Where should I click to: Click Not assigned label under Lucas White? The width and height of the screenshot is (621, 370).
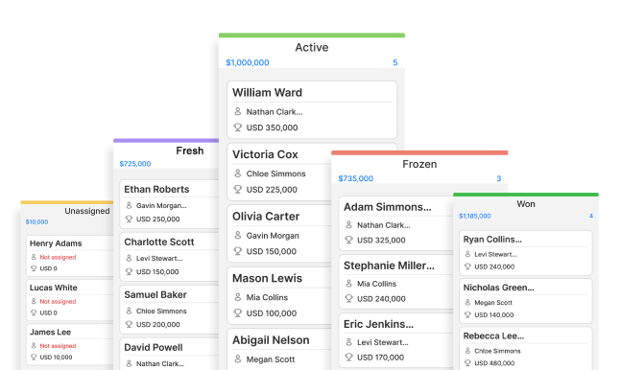click(x=58, y=302)
